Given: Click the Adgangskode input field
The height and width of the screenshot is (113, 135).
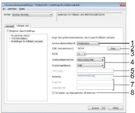Looking at the screenshot, I should click(x=95, y=88).
